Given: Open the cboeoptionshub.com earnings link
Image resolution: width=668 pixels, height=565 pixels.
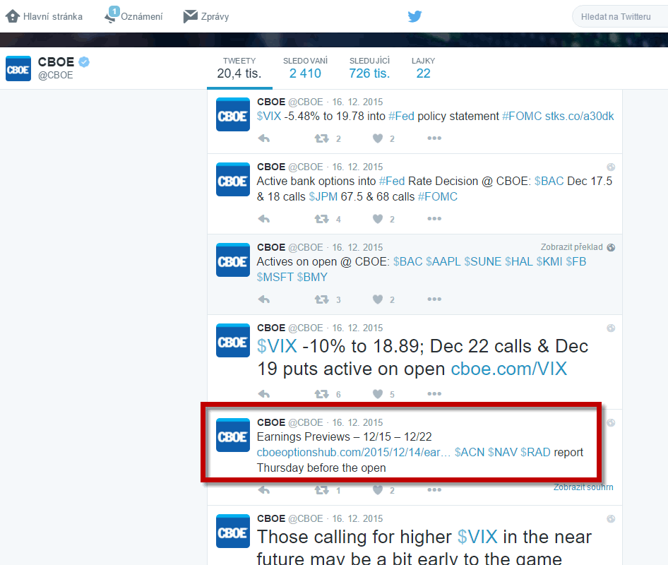Looking at the screenshot, I should point(354,453).
